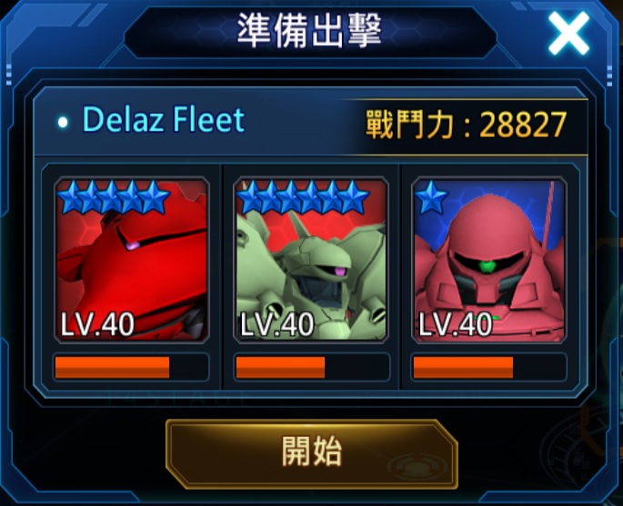Select the green six-star mobile suit portrait
The image size is (623, 506).
click(x=311, y=261)
